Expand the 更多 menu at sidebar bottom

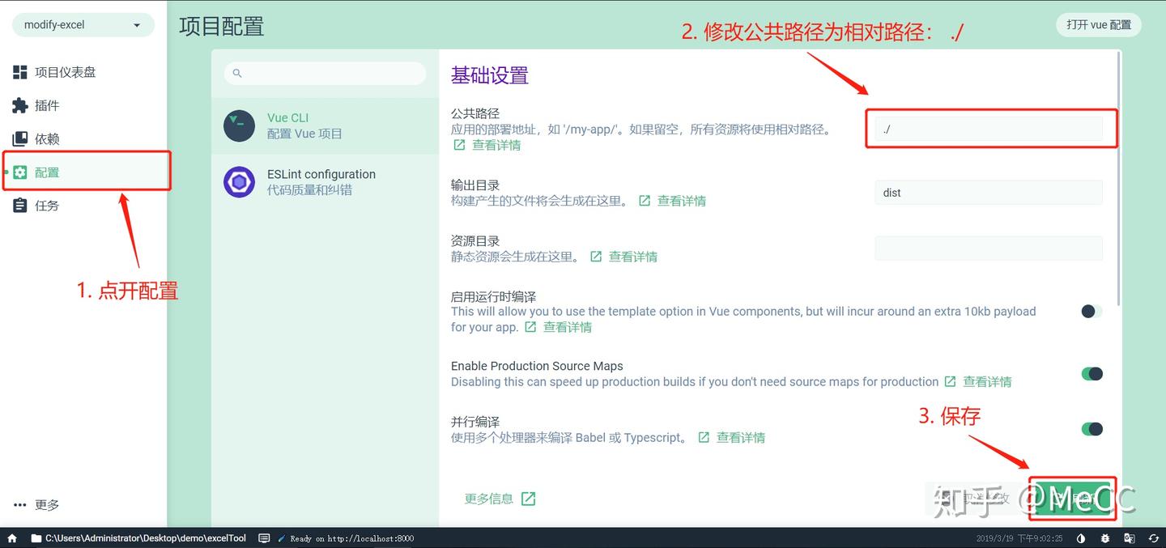(x=34, y=504)
